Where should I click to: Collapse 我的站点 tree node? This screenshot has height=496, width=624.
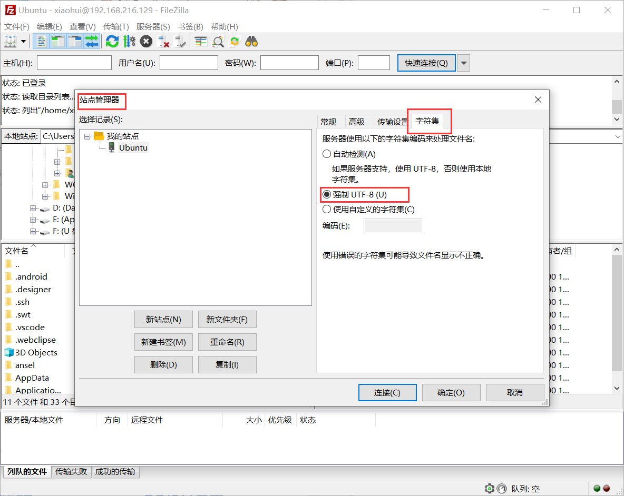click(87, 136)
